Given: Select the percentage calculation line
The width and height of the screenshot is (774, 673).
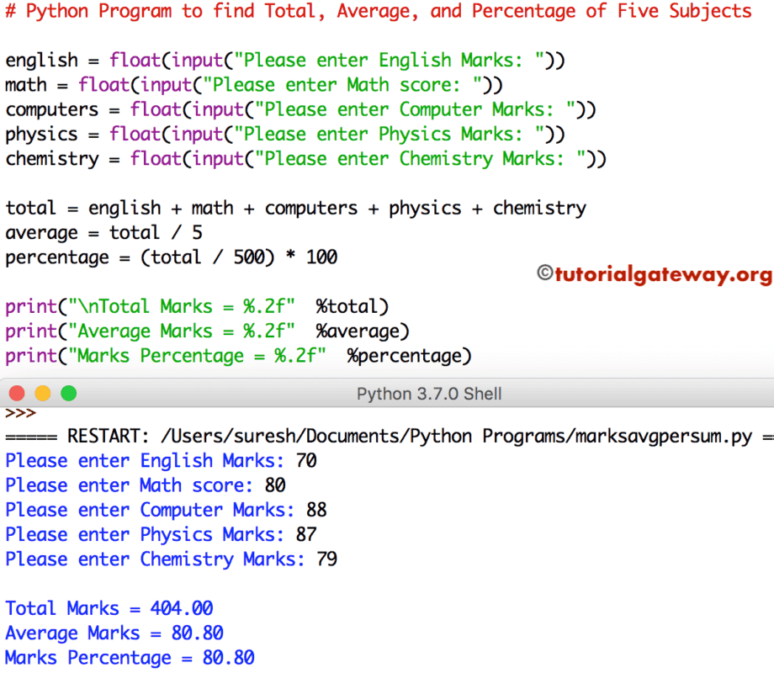Looking at the screenshot, I should pyautogui.click(x=168, y=257).
